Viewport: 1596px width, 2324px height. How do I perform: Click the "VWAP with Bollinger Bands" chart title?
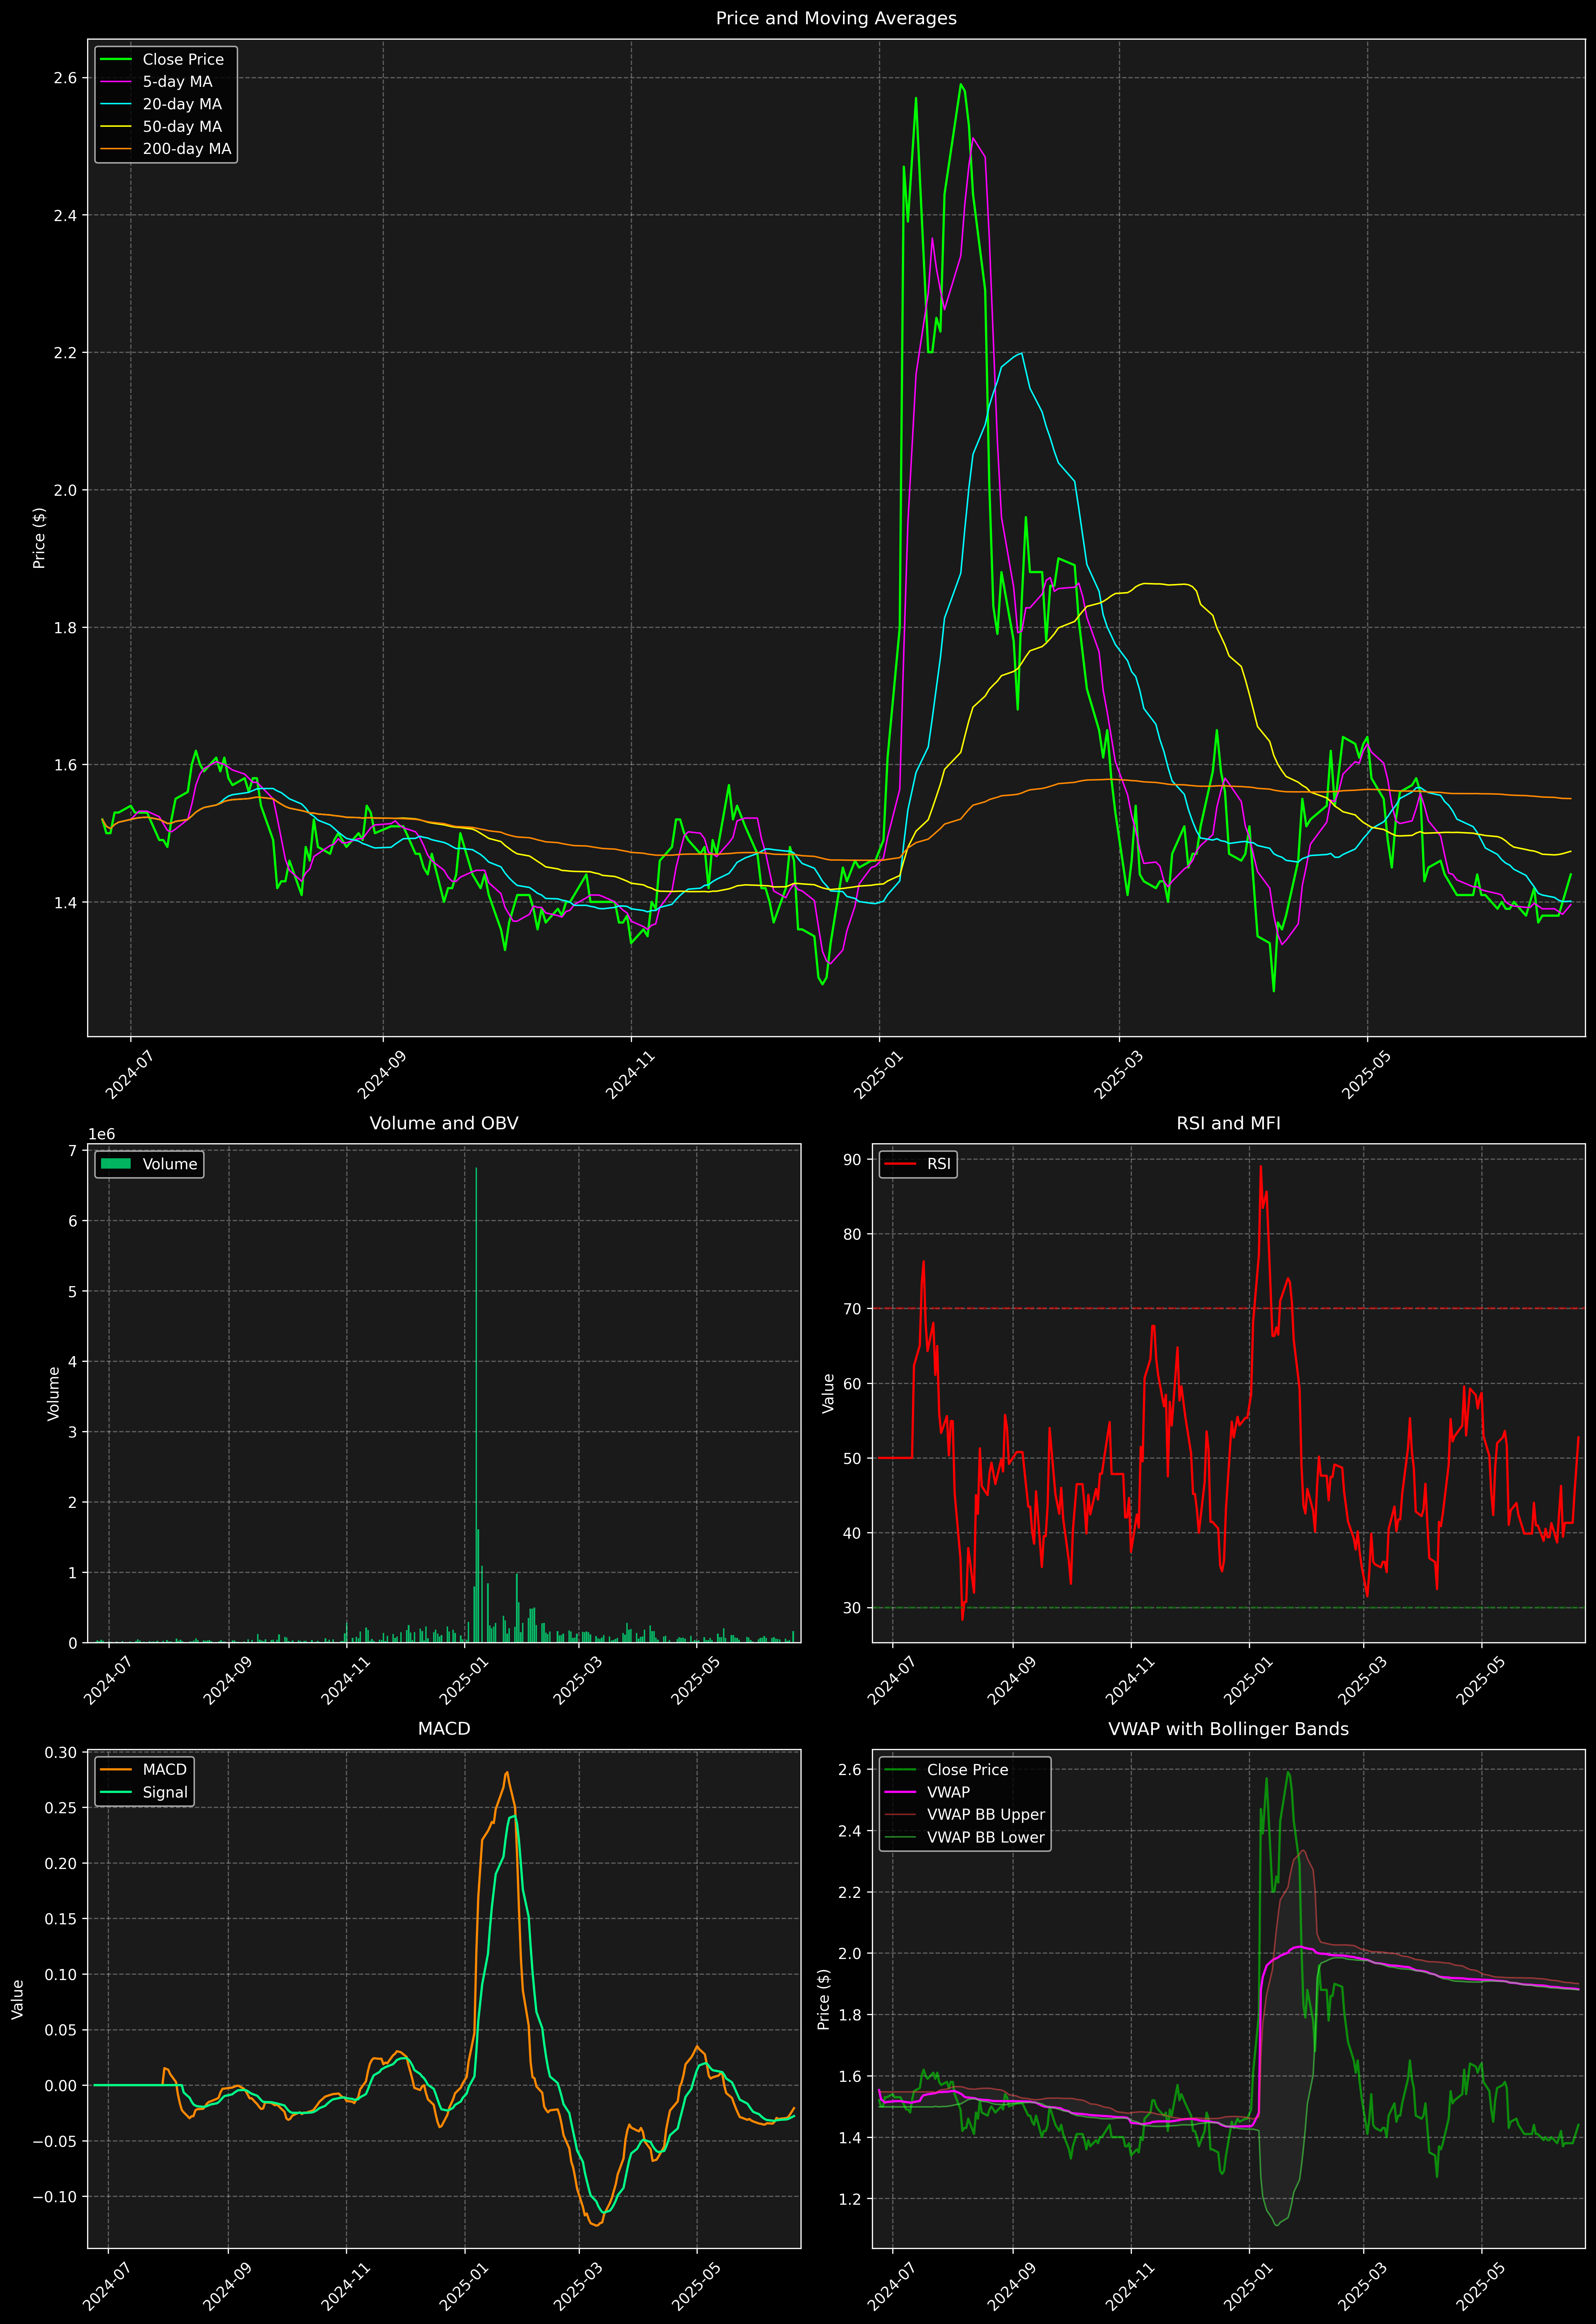(x=1228, y=1729)
